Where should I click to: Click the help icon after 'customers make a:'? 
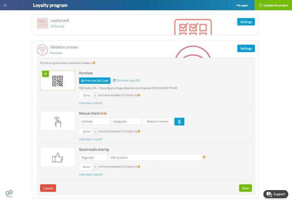[94, 63]
